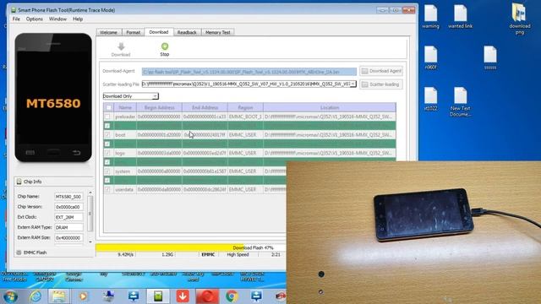The width and height of the screenshot is (541, 304).
Task: Click the logo row location cell
Action: click(330, 153)
